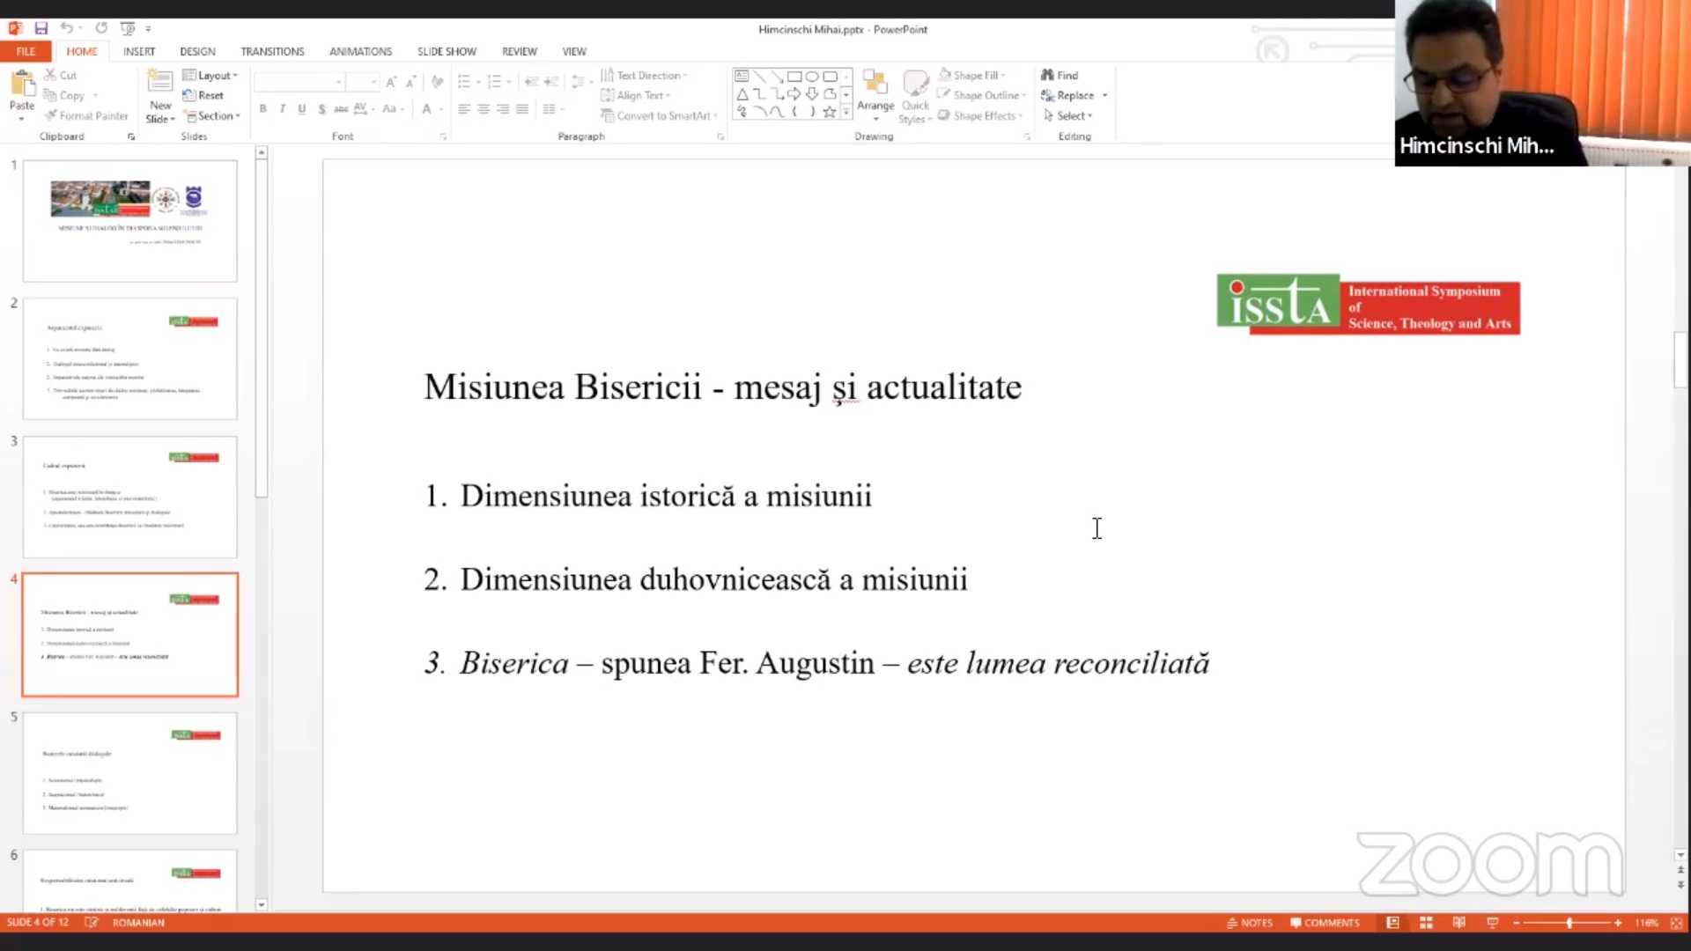Click Center text alignment icon

tap(484, 108)
